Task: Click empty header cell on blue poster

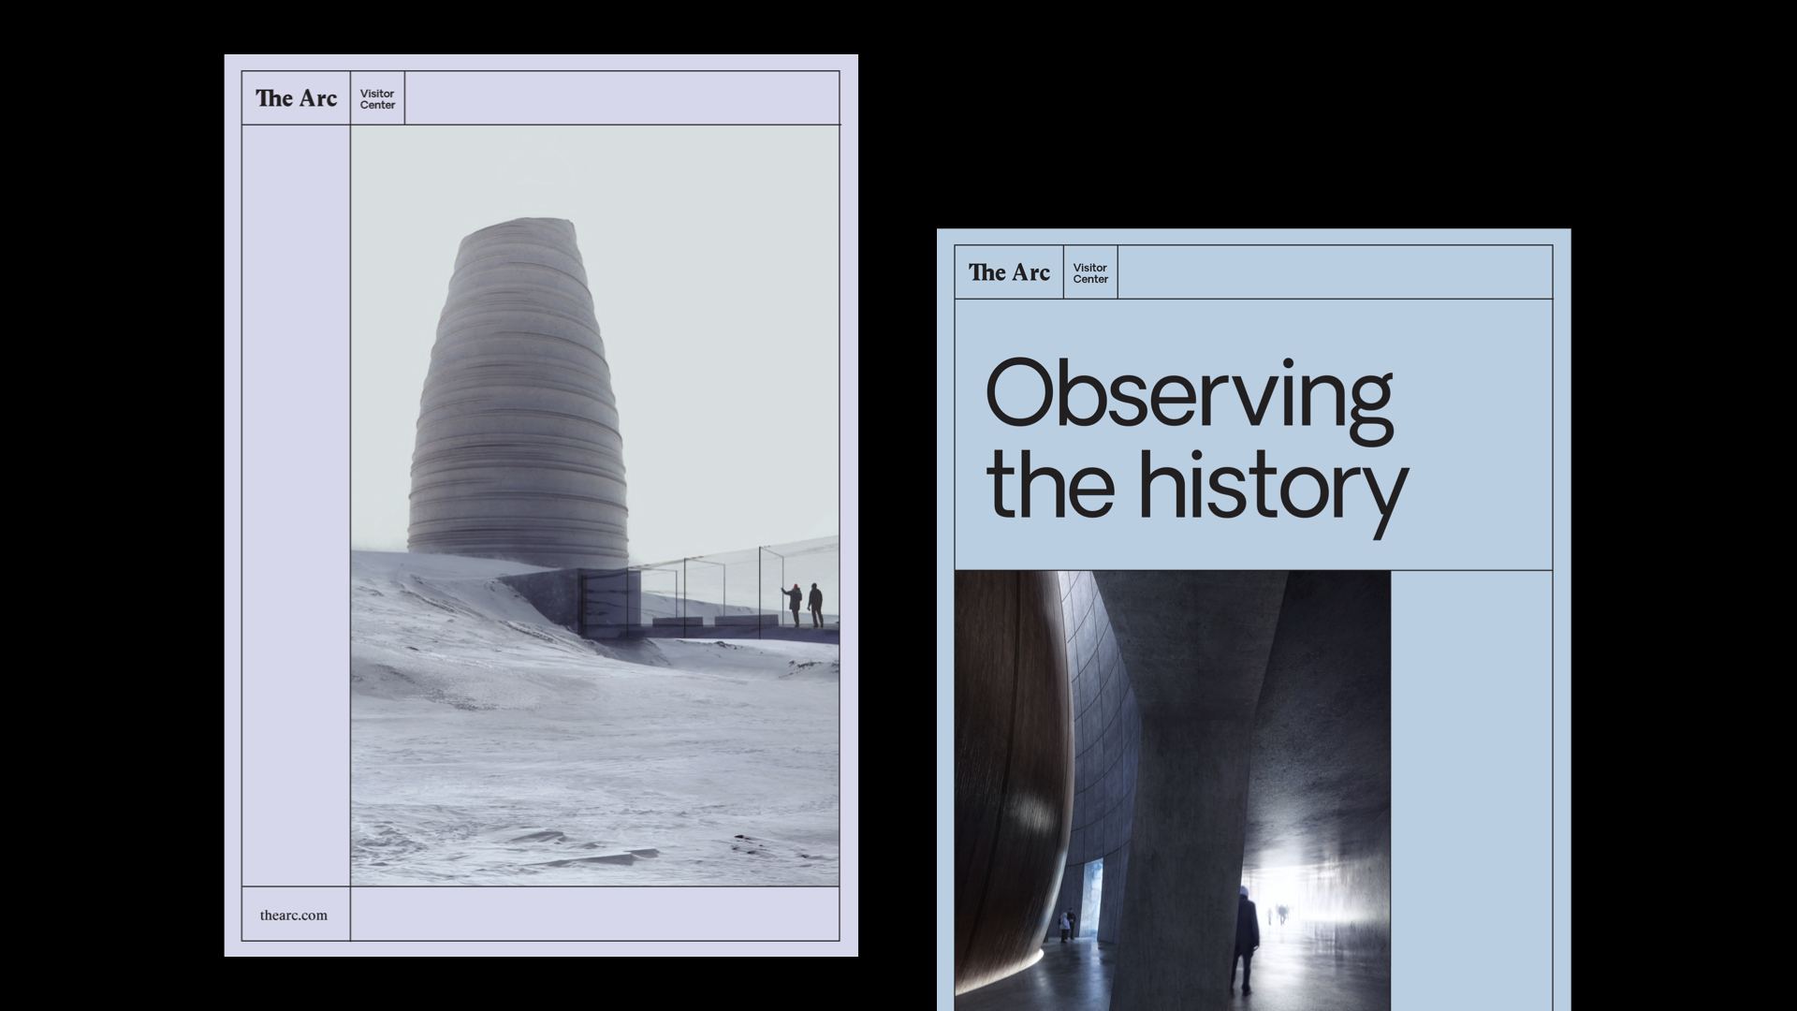Action: click(x=1335, y=272)
